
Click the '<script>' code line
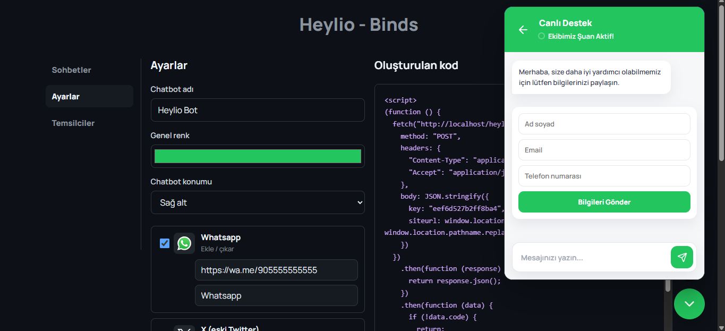coord(400,100)
